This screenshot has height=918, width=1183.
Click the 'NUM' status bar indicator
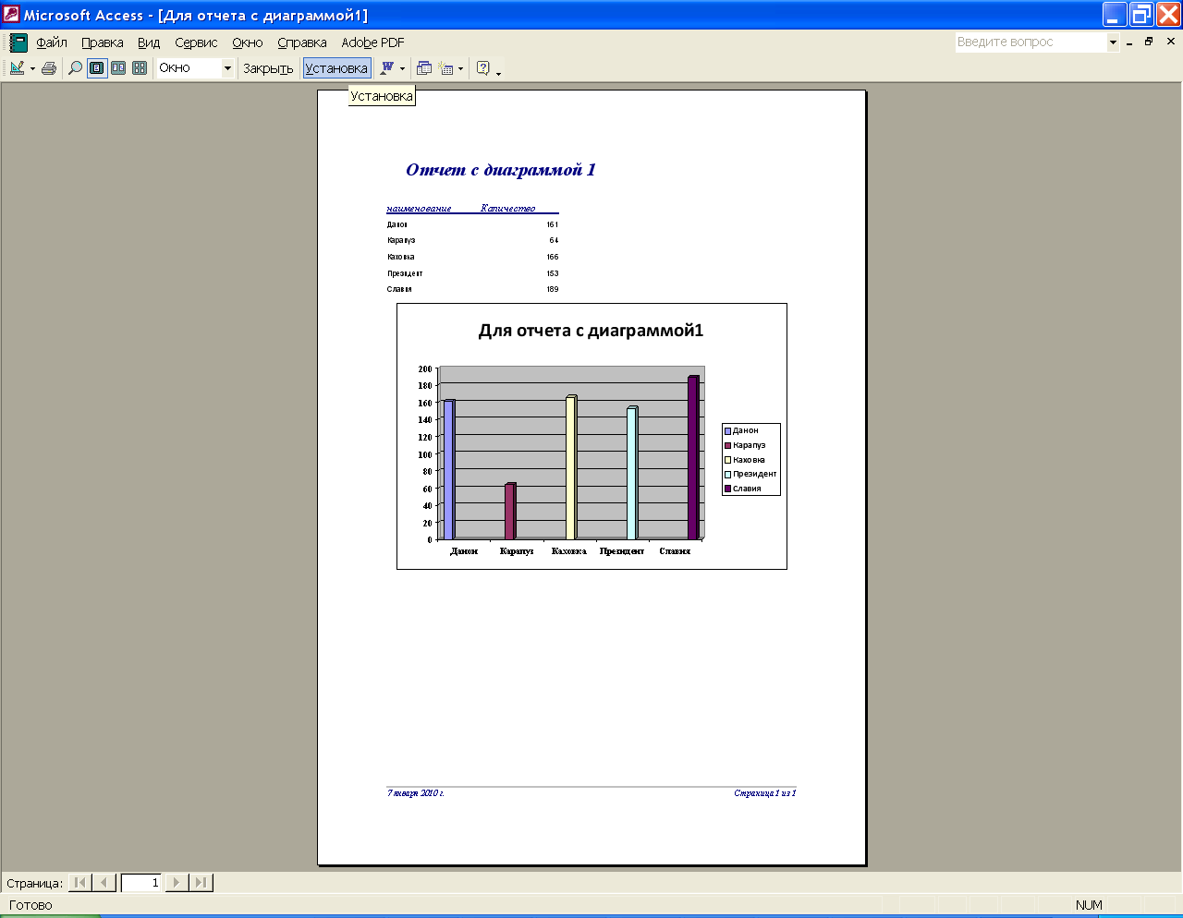(1089, 905)
